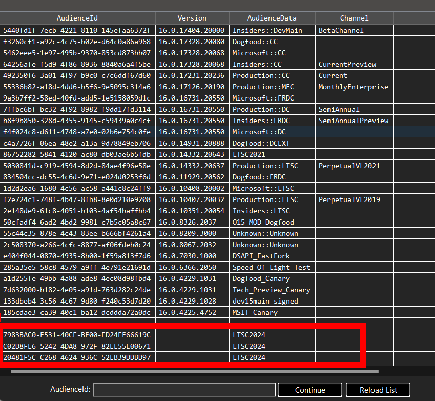
Task: Select row 2c508370-a266-4cfc-8877-af06fdeb0c24
Action: pyautogui.click(x=217, y=245)
